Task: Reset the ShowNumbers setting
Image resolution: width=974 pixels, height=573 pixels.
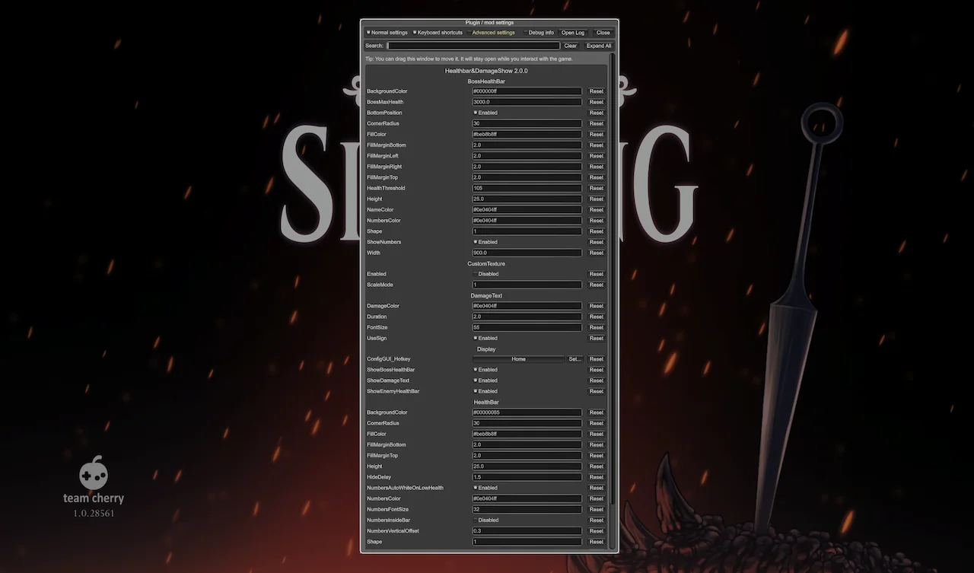Action: (x=597, y=242)
